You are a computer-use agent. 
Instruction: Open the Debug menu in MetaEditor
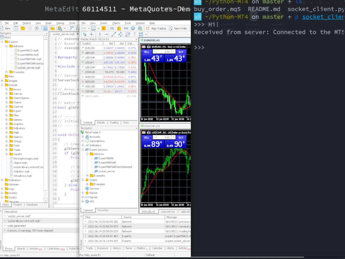pyautogui.click(x=60, y=23)
